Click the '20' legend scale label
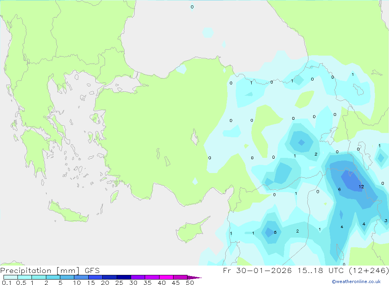The image size is (389, 285). coord(105,283)
